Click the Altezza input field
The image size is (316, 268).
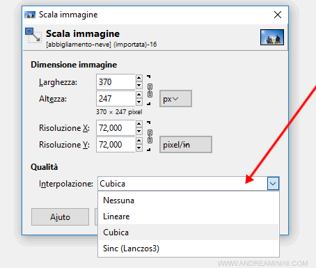[x=116, y=98]
